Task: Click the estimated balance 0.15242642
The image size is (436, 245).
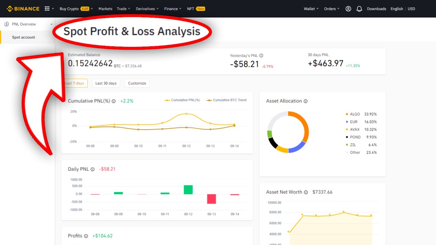Action: 90,64
